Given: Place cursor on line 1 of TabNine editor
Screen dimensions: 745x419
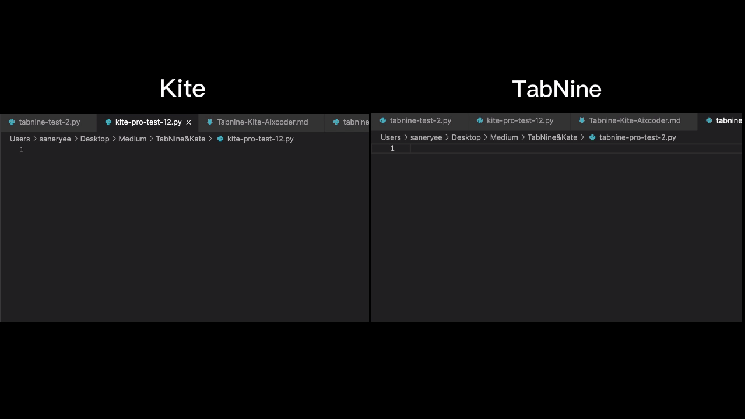Looking at the screenshot, I should (x=576, y=149).
